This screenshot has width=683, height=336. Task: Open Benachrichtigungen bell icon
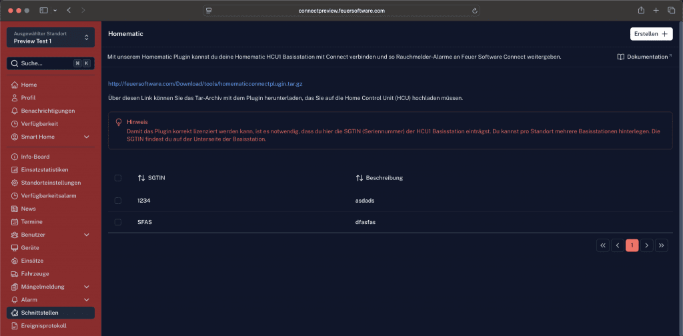click(15, 111)
